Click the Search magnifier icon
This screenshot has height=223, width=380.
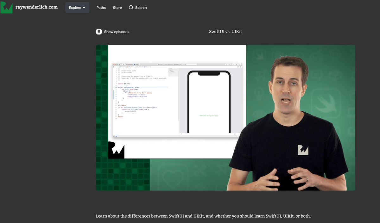tap(131, 8)
